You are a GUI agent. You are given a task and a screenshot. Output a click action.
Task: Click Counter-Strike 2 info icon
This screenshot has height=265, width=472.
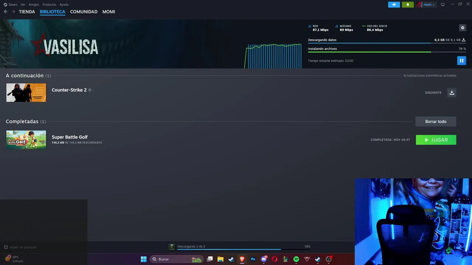point(90,90)
